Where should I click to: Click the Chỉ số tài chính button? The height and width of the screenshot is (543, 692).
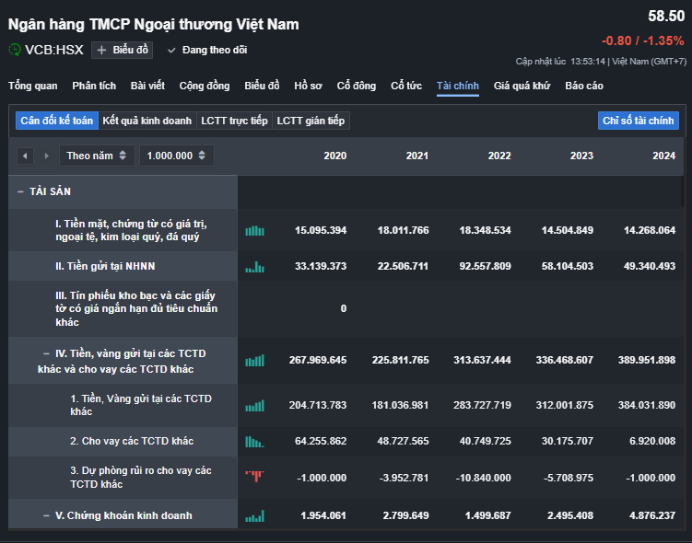click(x=638, y=121)
